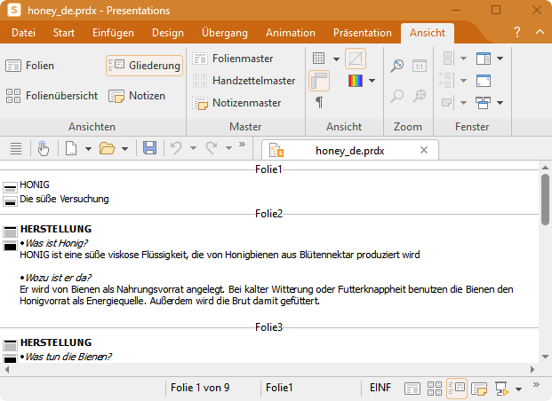552x401 pixels.
Task: Click the zoom level magnifier icon
Action: [x=397, y=66]
